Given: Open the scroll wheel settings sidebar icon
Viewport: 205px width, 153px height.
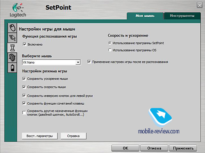Looking at the screenshot, I should (x=12, y=58).
